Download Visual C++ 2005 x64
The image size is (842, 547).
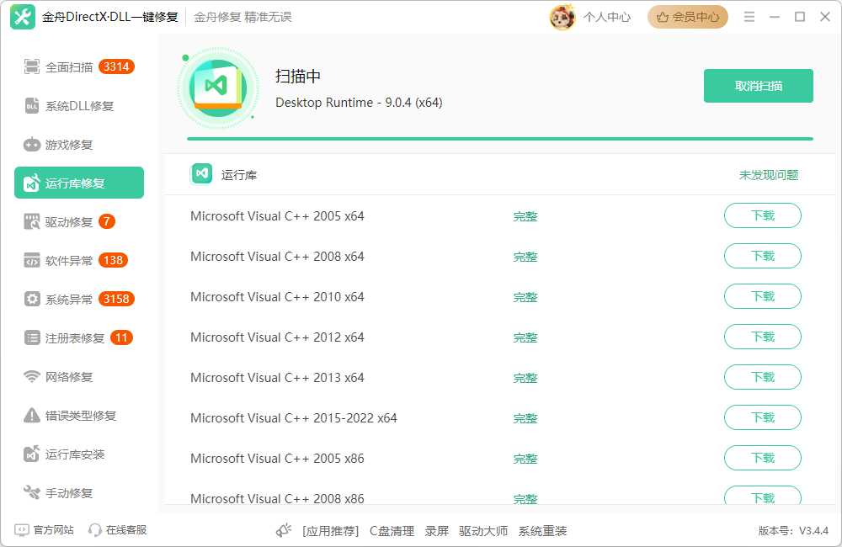763,215
